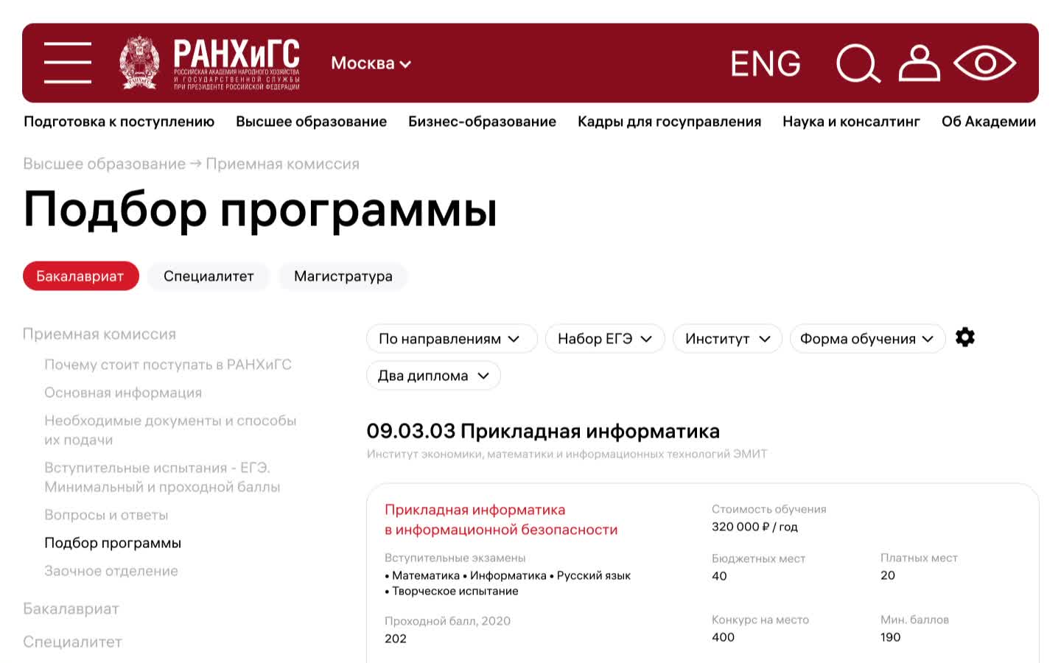Open site search magnifier icon
The height and width of the screenshot is (663, 1061).
click(858, 63)
